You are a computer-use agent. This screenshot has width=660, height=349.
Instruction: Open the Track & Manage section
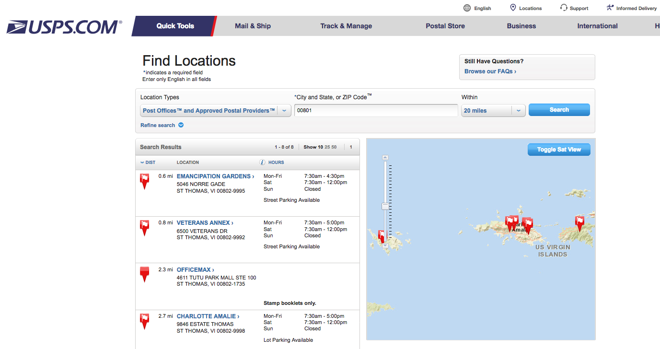tap(346, 26)
